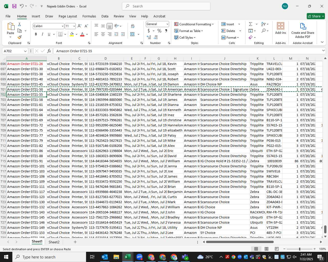Open the File menu

[8, 16]
